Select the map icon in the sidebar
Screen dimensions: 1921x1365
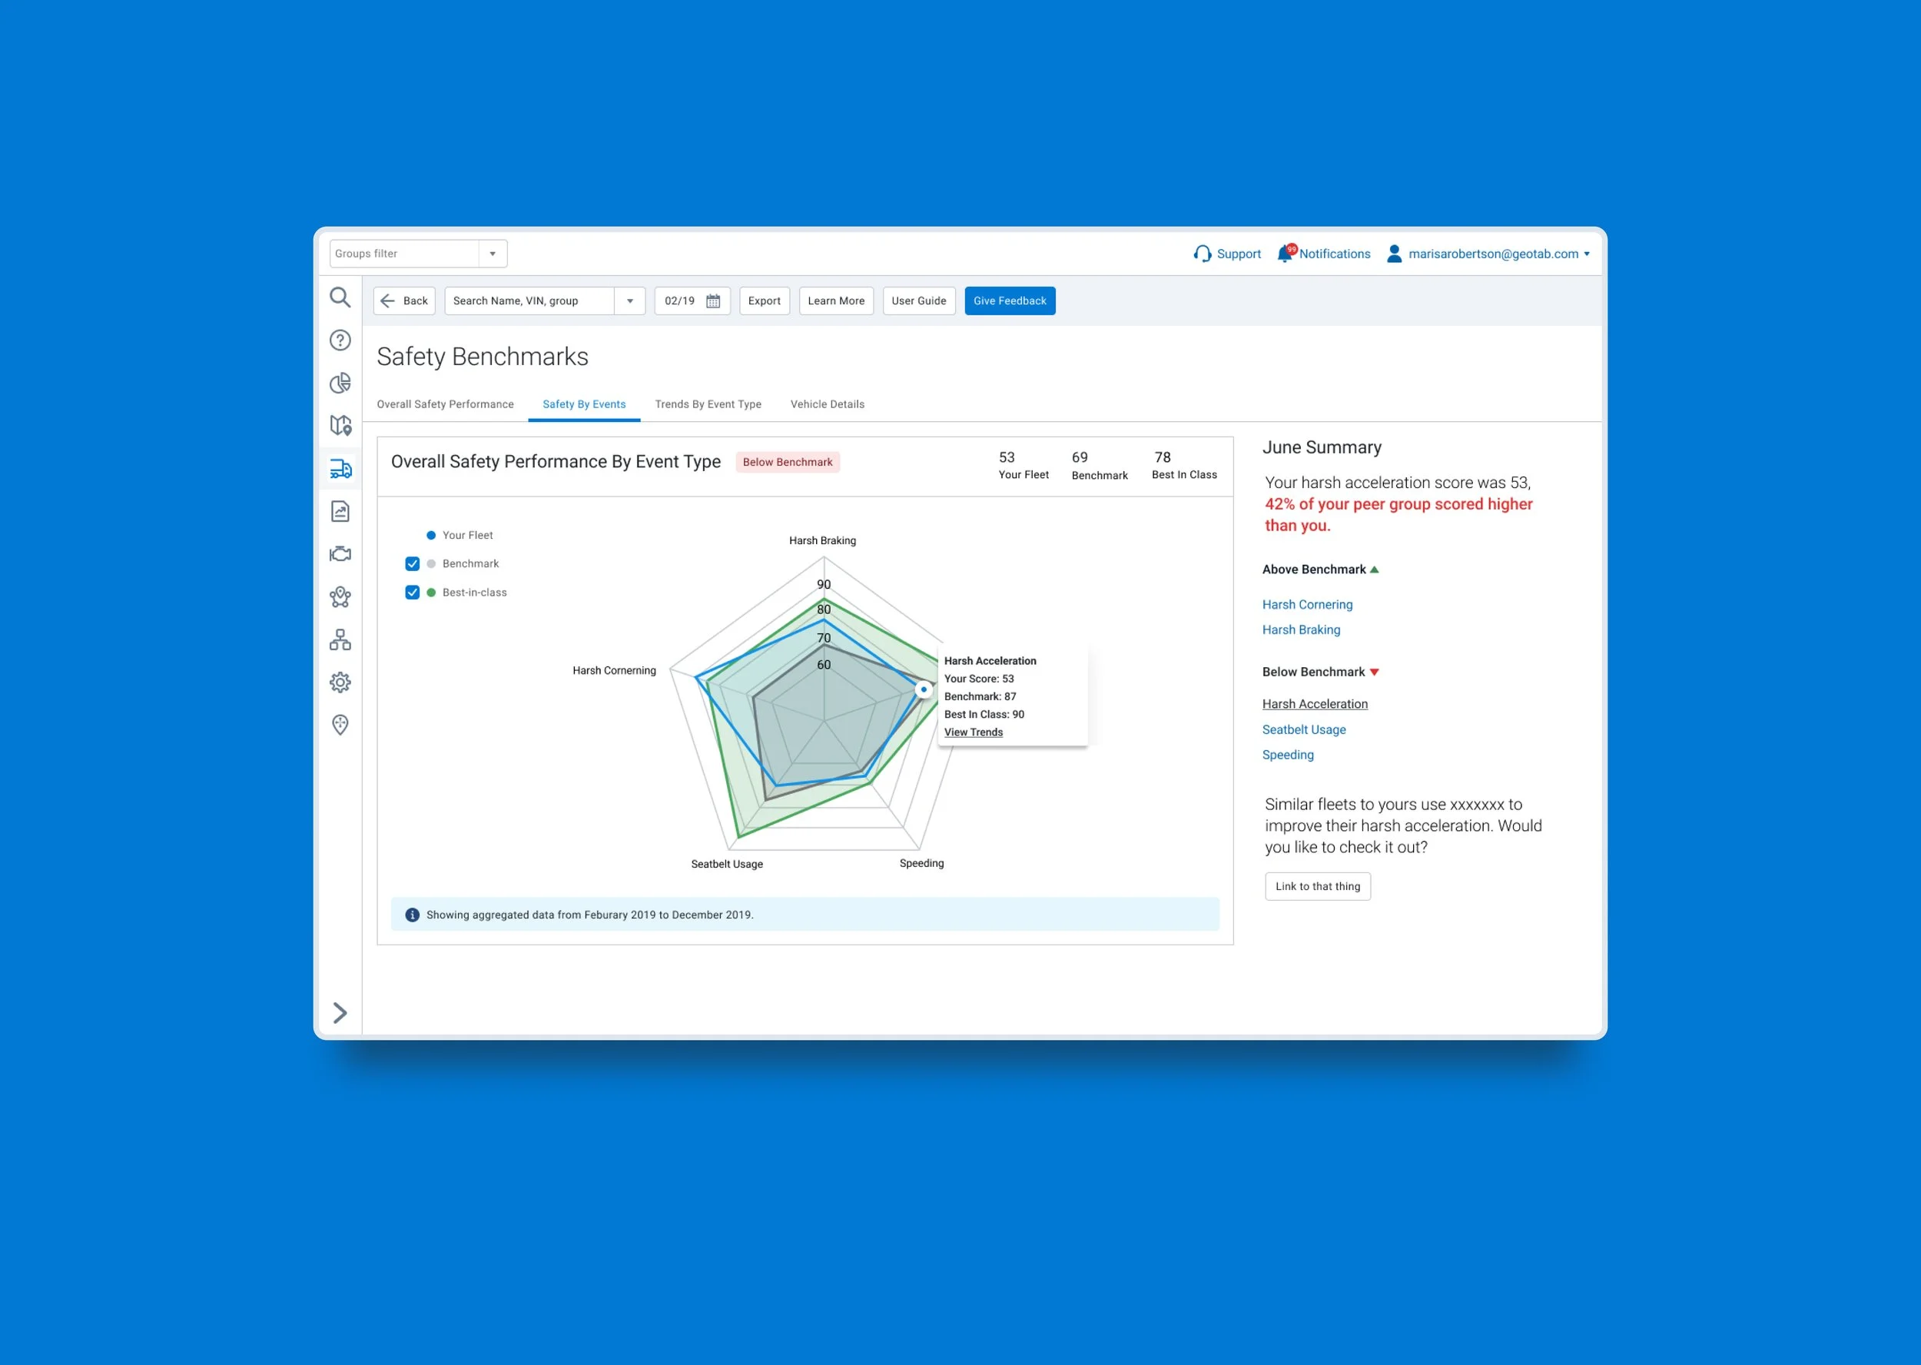point(340,426)
